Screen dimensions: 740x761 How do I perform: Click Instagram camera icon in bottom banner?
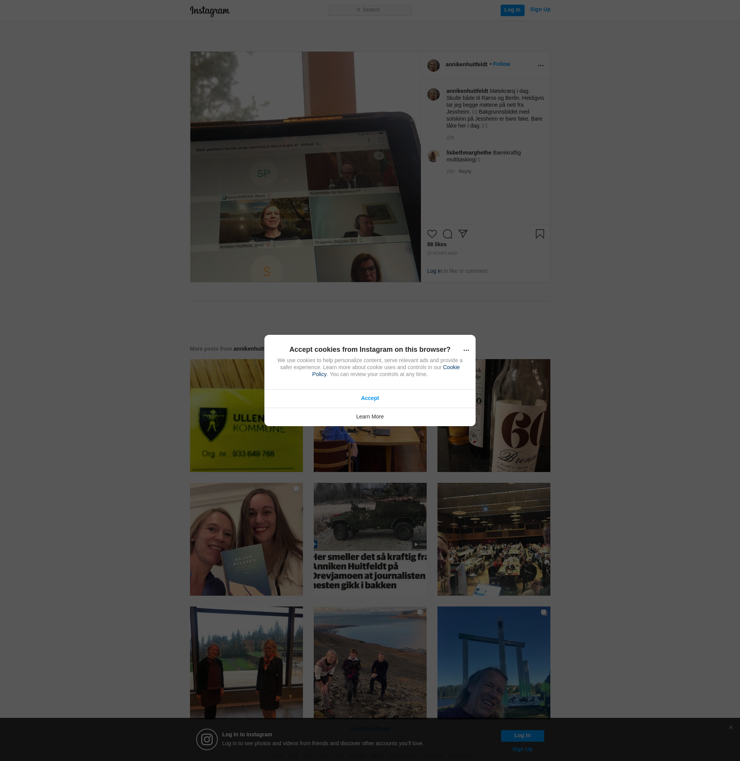click(206, 739)
